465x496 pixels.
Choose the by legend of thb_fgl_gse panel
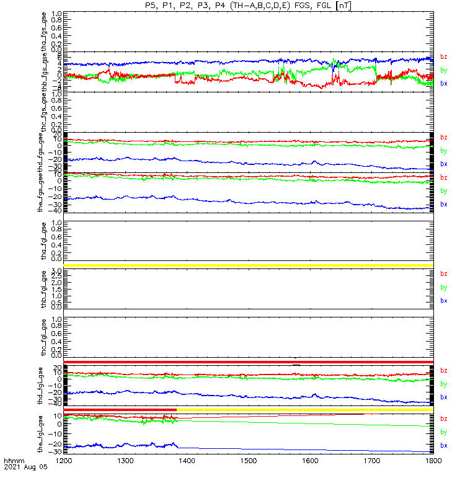[x=444, y=288]
